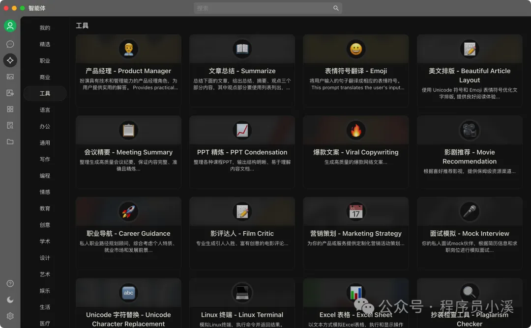
Task: Click the Linux Terminal laptop icon
Action: click(242, 293)
